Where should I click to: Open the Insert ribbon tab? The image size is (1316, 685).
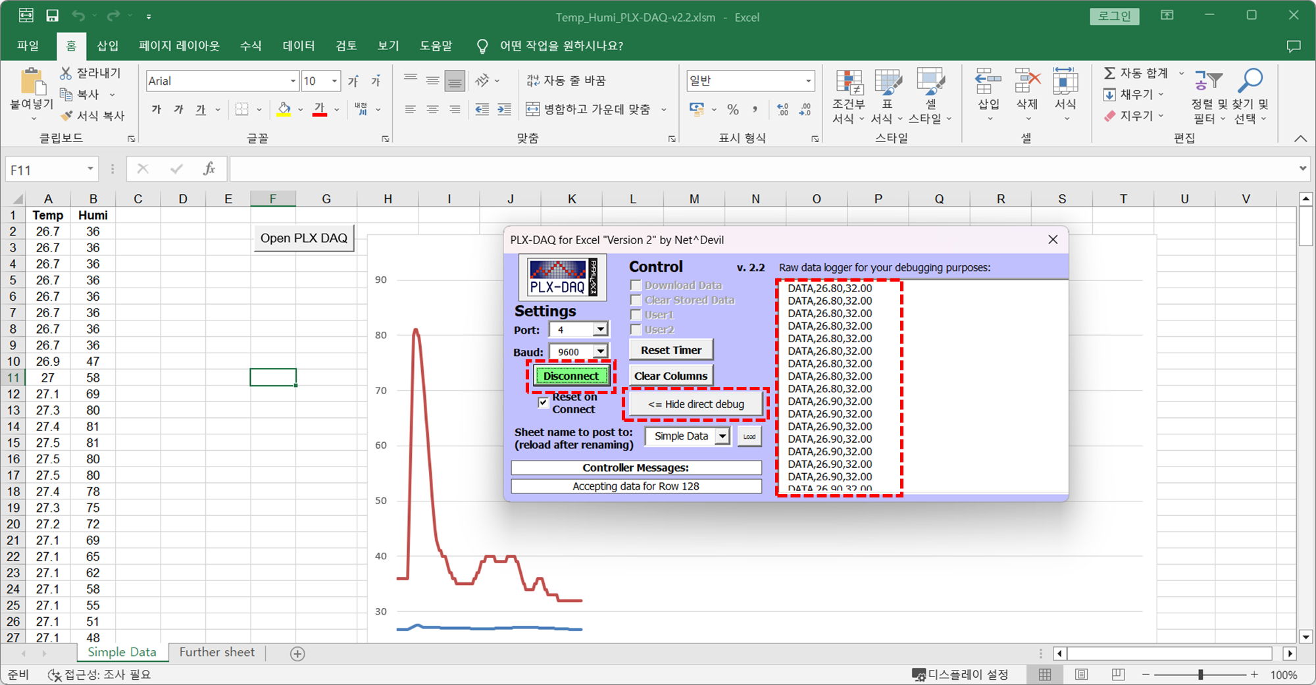(x=108, y=46)
